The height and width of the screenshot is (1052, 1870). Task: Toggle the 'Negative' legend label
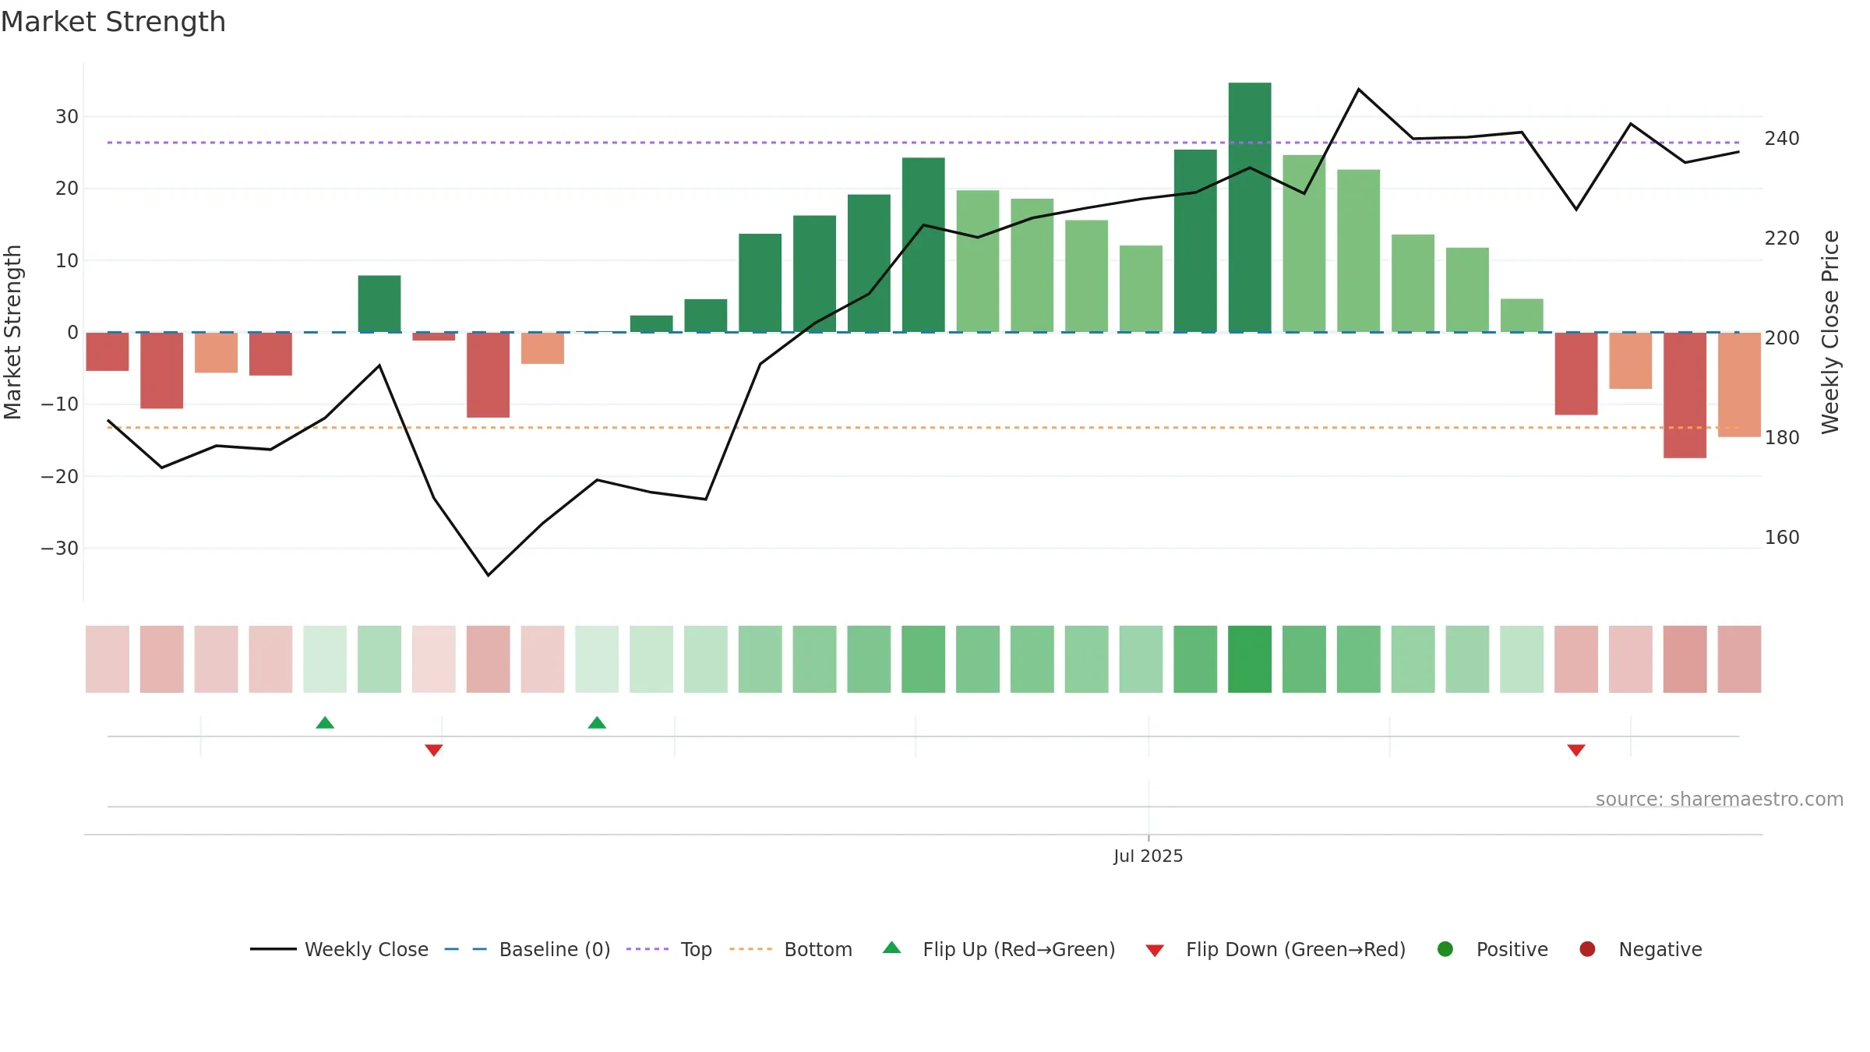point(1660,949)
